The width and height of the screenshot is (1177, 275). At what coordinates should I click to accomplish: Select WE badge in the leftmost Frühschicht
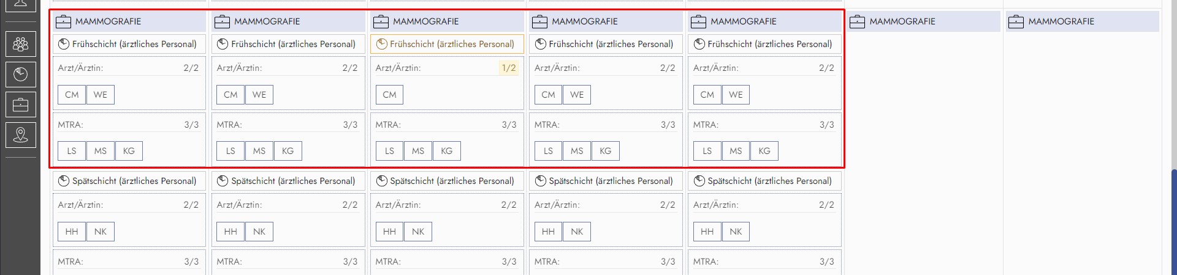(101, 95)
